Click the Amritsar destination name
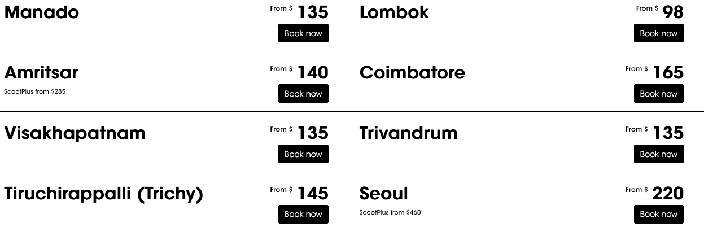 pyautogui.click(x=41, y=72)
